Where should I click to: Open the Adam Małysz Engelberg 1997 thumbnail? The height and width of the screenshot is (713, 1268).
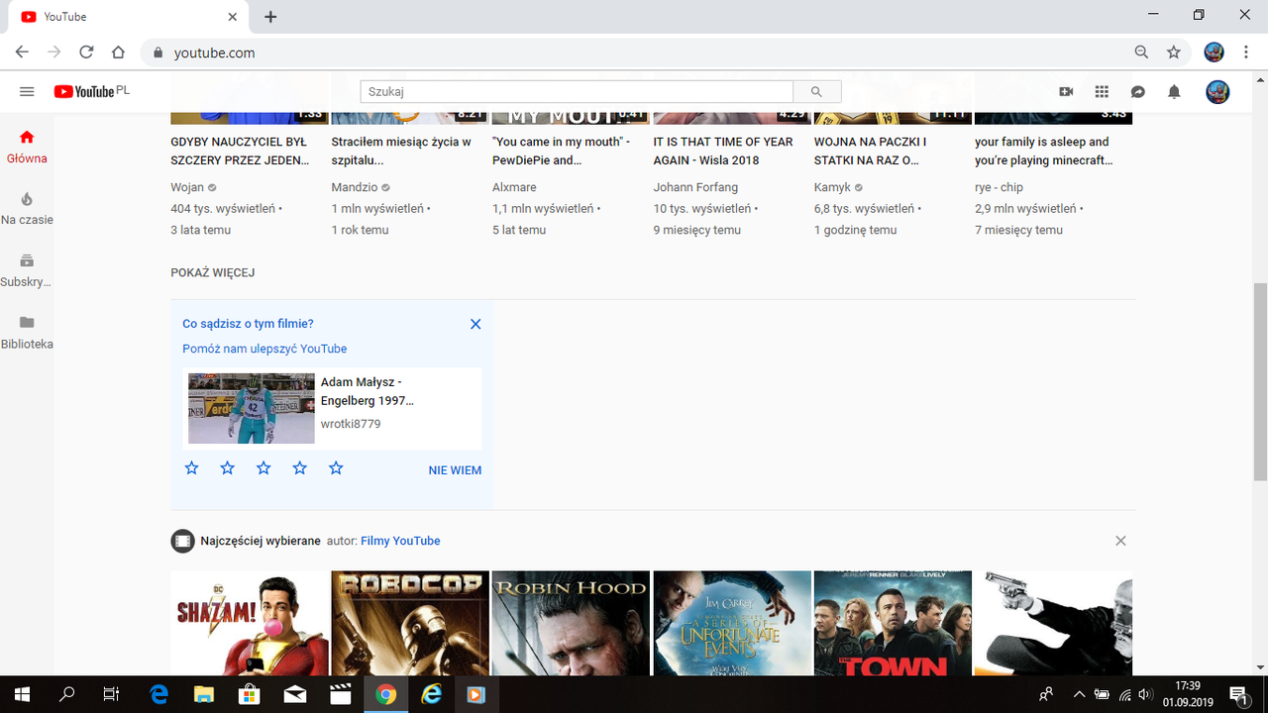click(251, 408)
